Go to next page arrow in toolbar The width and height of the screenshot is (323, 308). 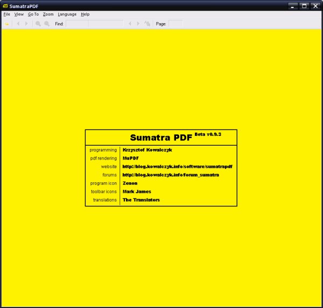[26, 24]
